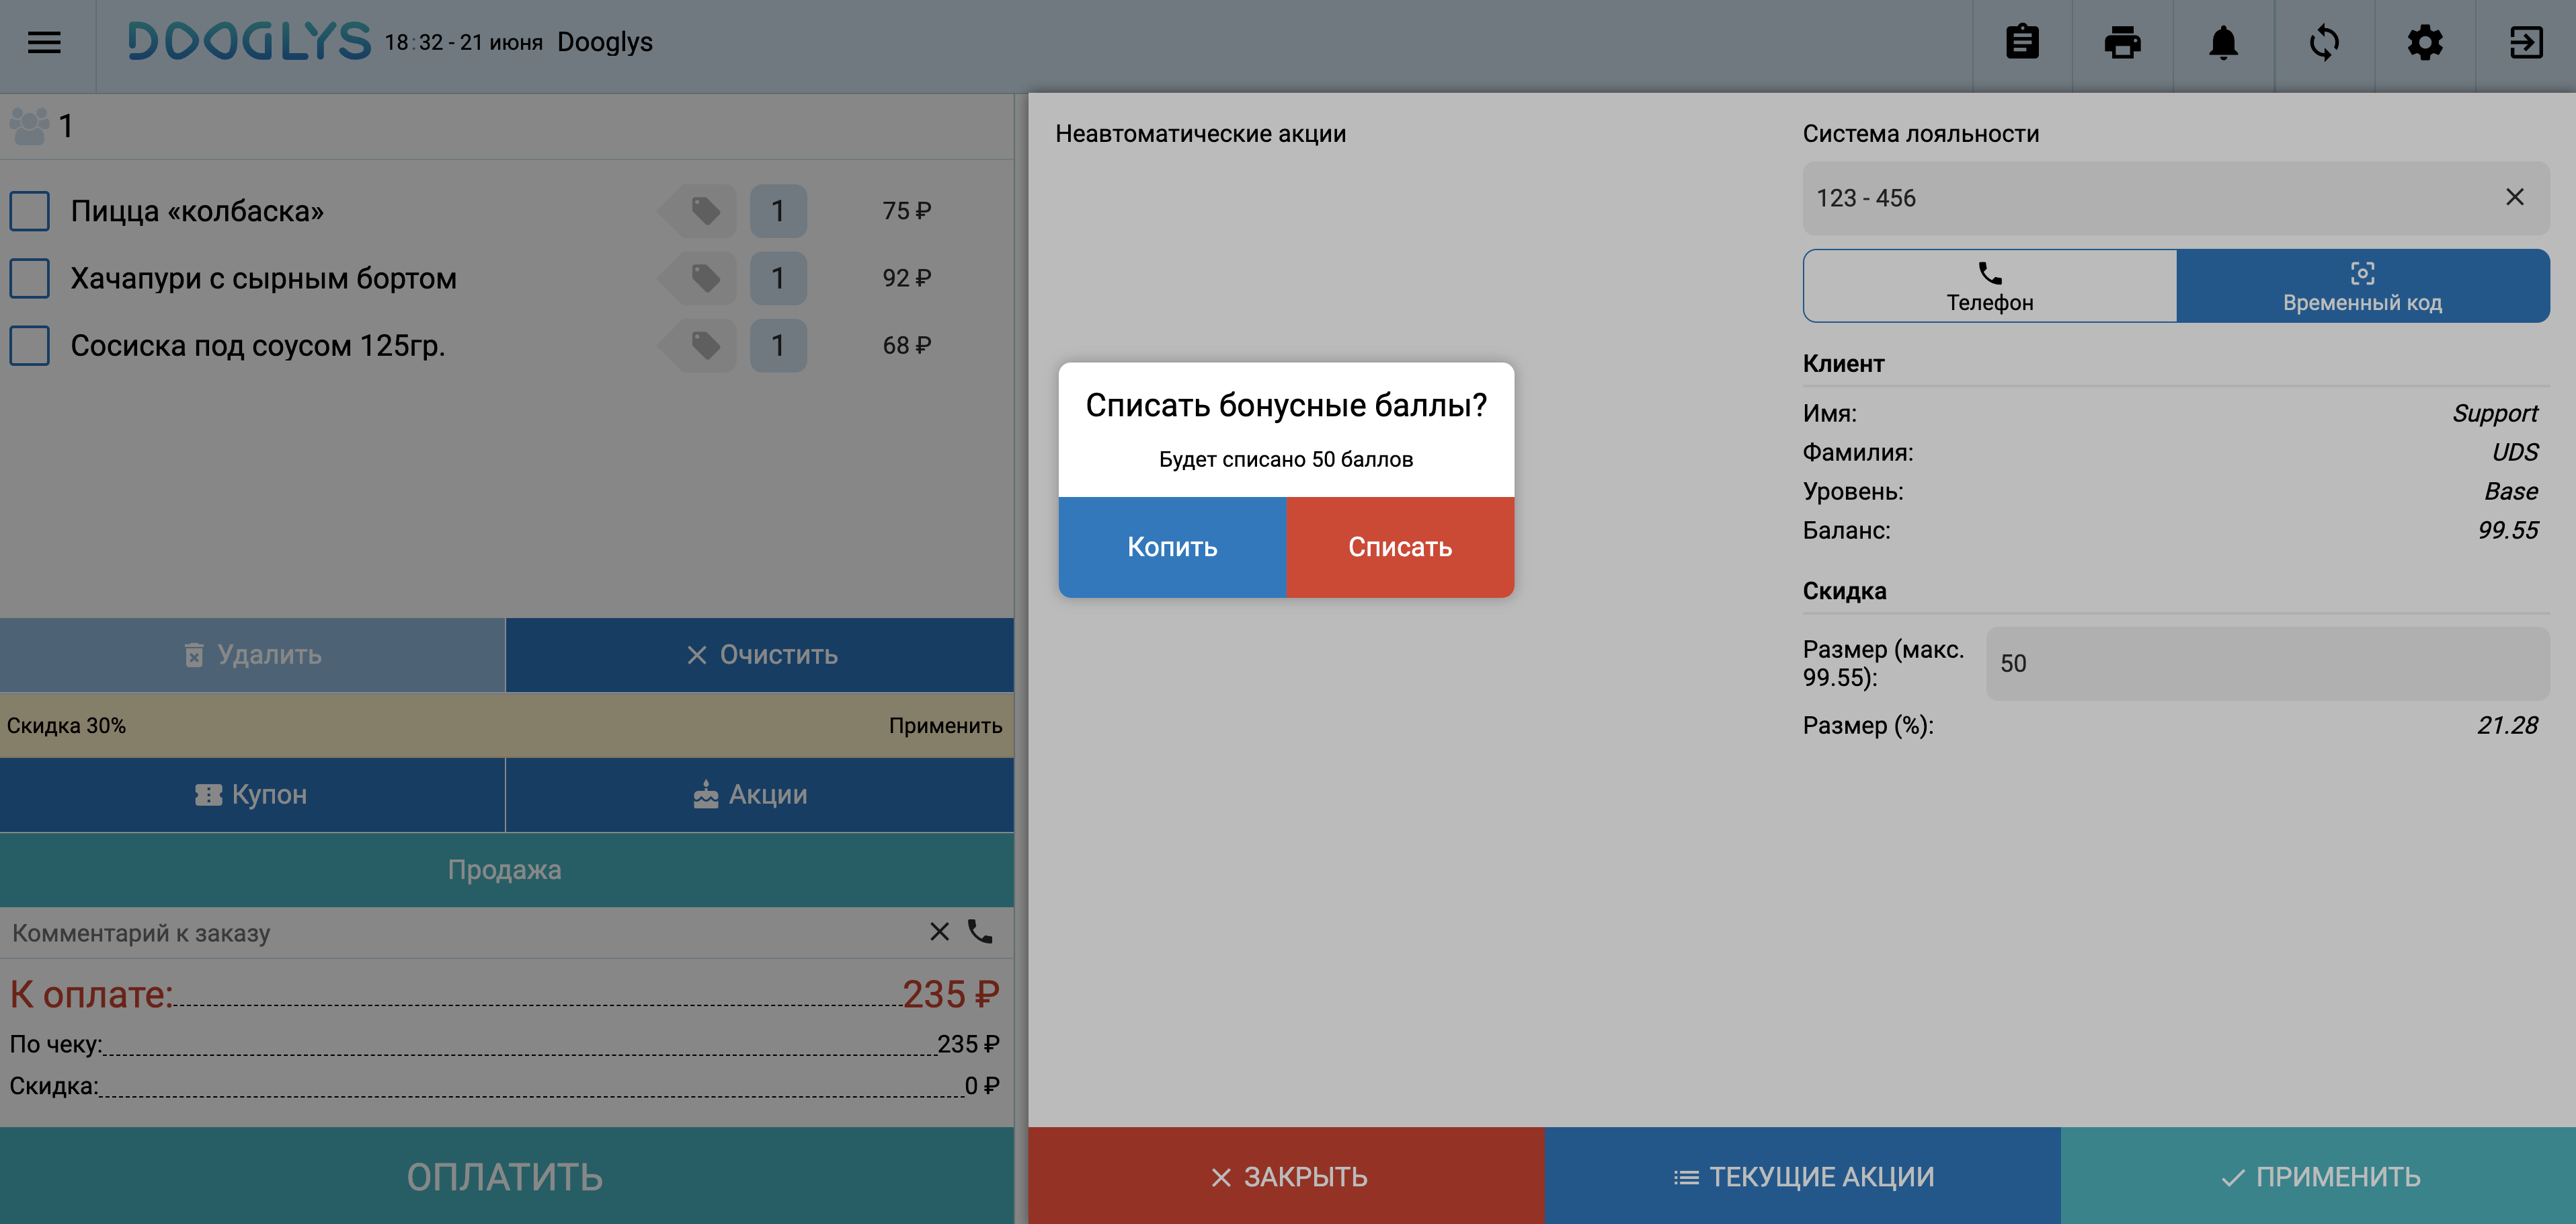Screen dimensions: 2576x1224
Task: Click the price 68 ₽ of Сосиска
Action: click(x=906, y=345)
